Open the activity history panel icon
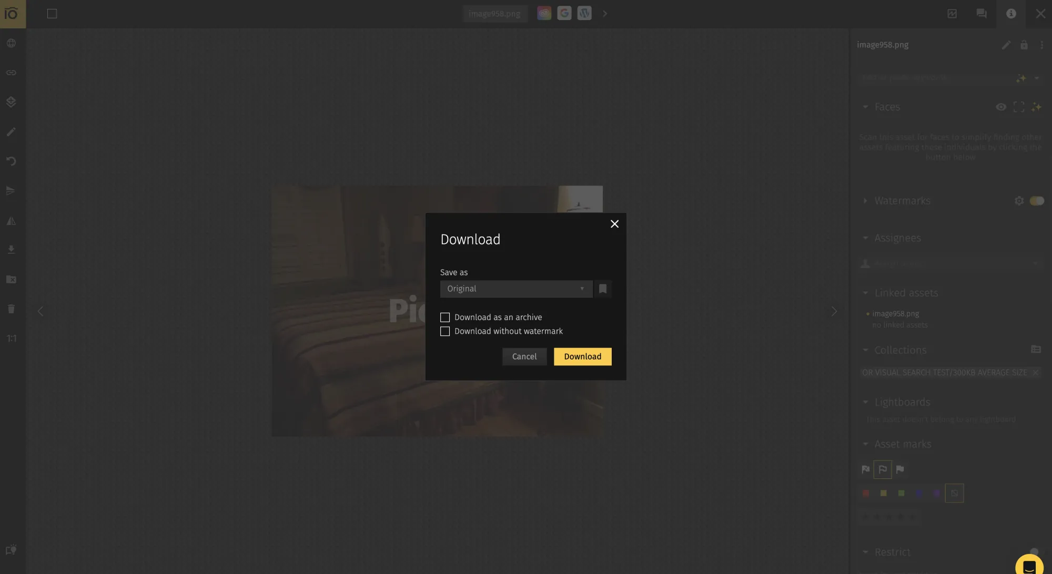Screen dimensions: 1052x574 click(x=952, y=14)
